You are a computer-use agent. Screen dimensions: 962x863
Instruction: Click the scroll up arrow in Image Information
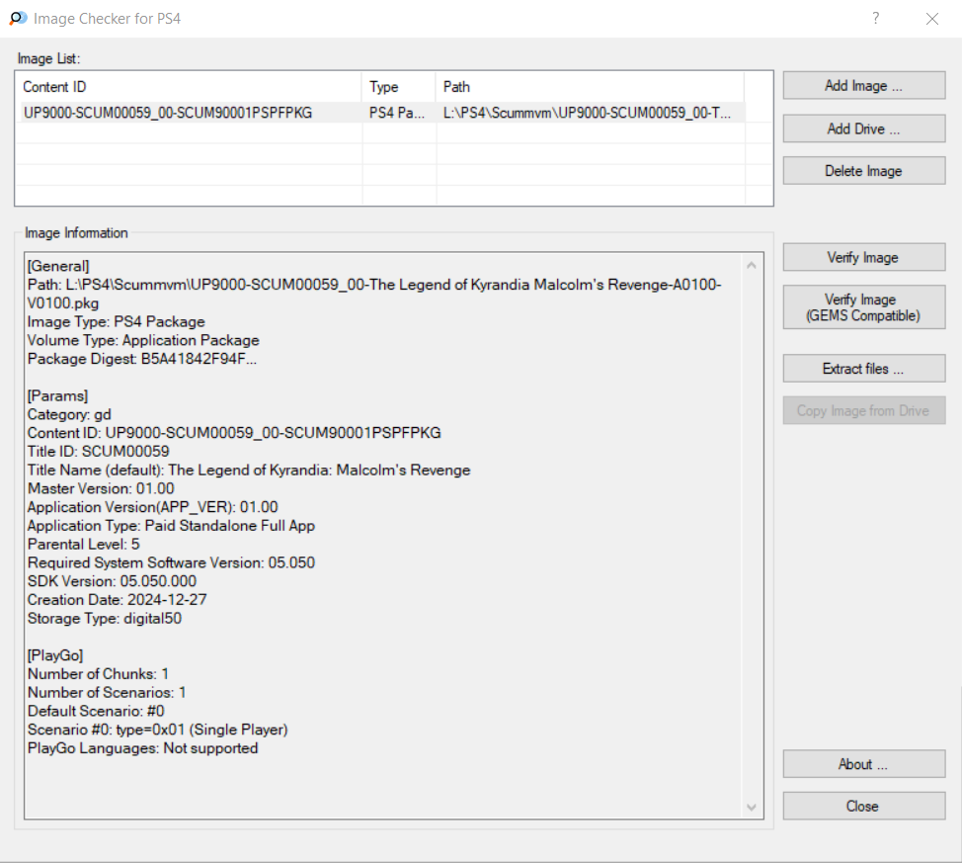click(x=752, y=265)
